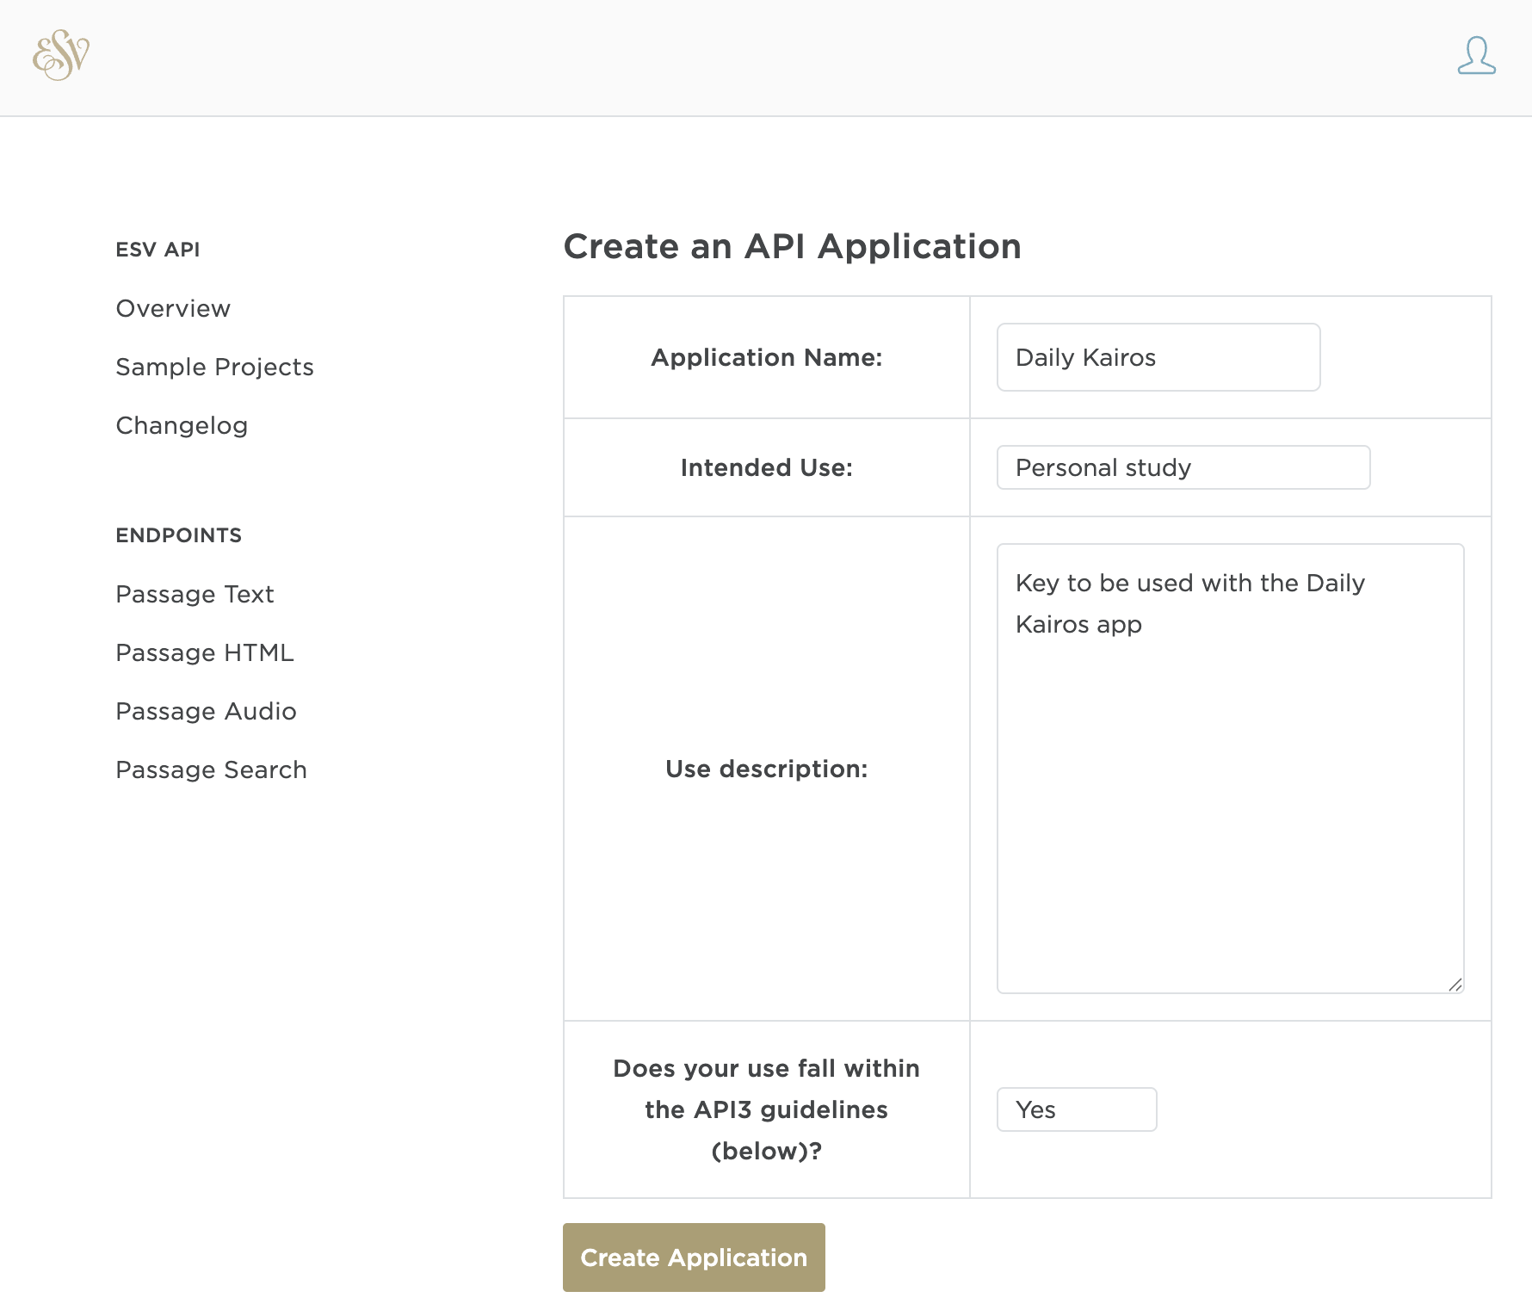Click the Create Application button
Image resolution: width=1532 pixels, height=1310 pixels.
pyautogui.click(x=694, y=1257)
